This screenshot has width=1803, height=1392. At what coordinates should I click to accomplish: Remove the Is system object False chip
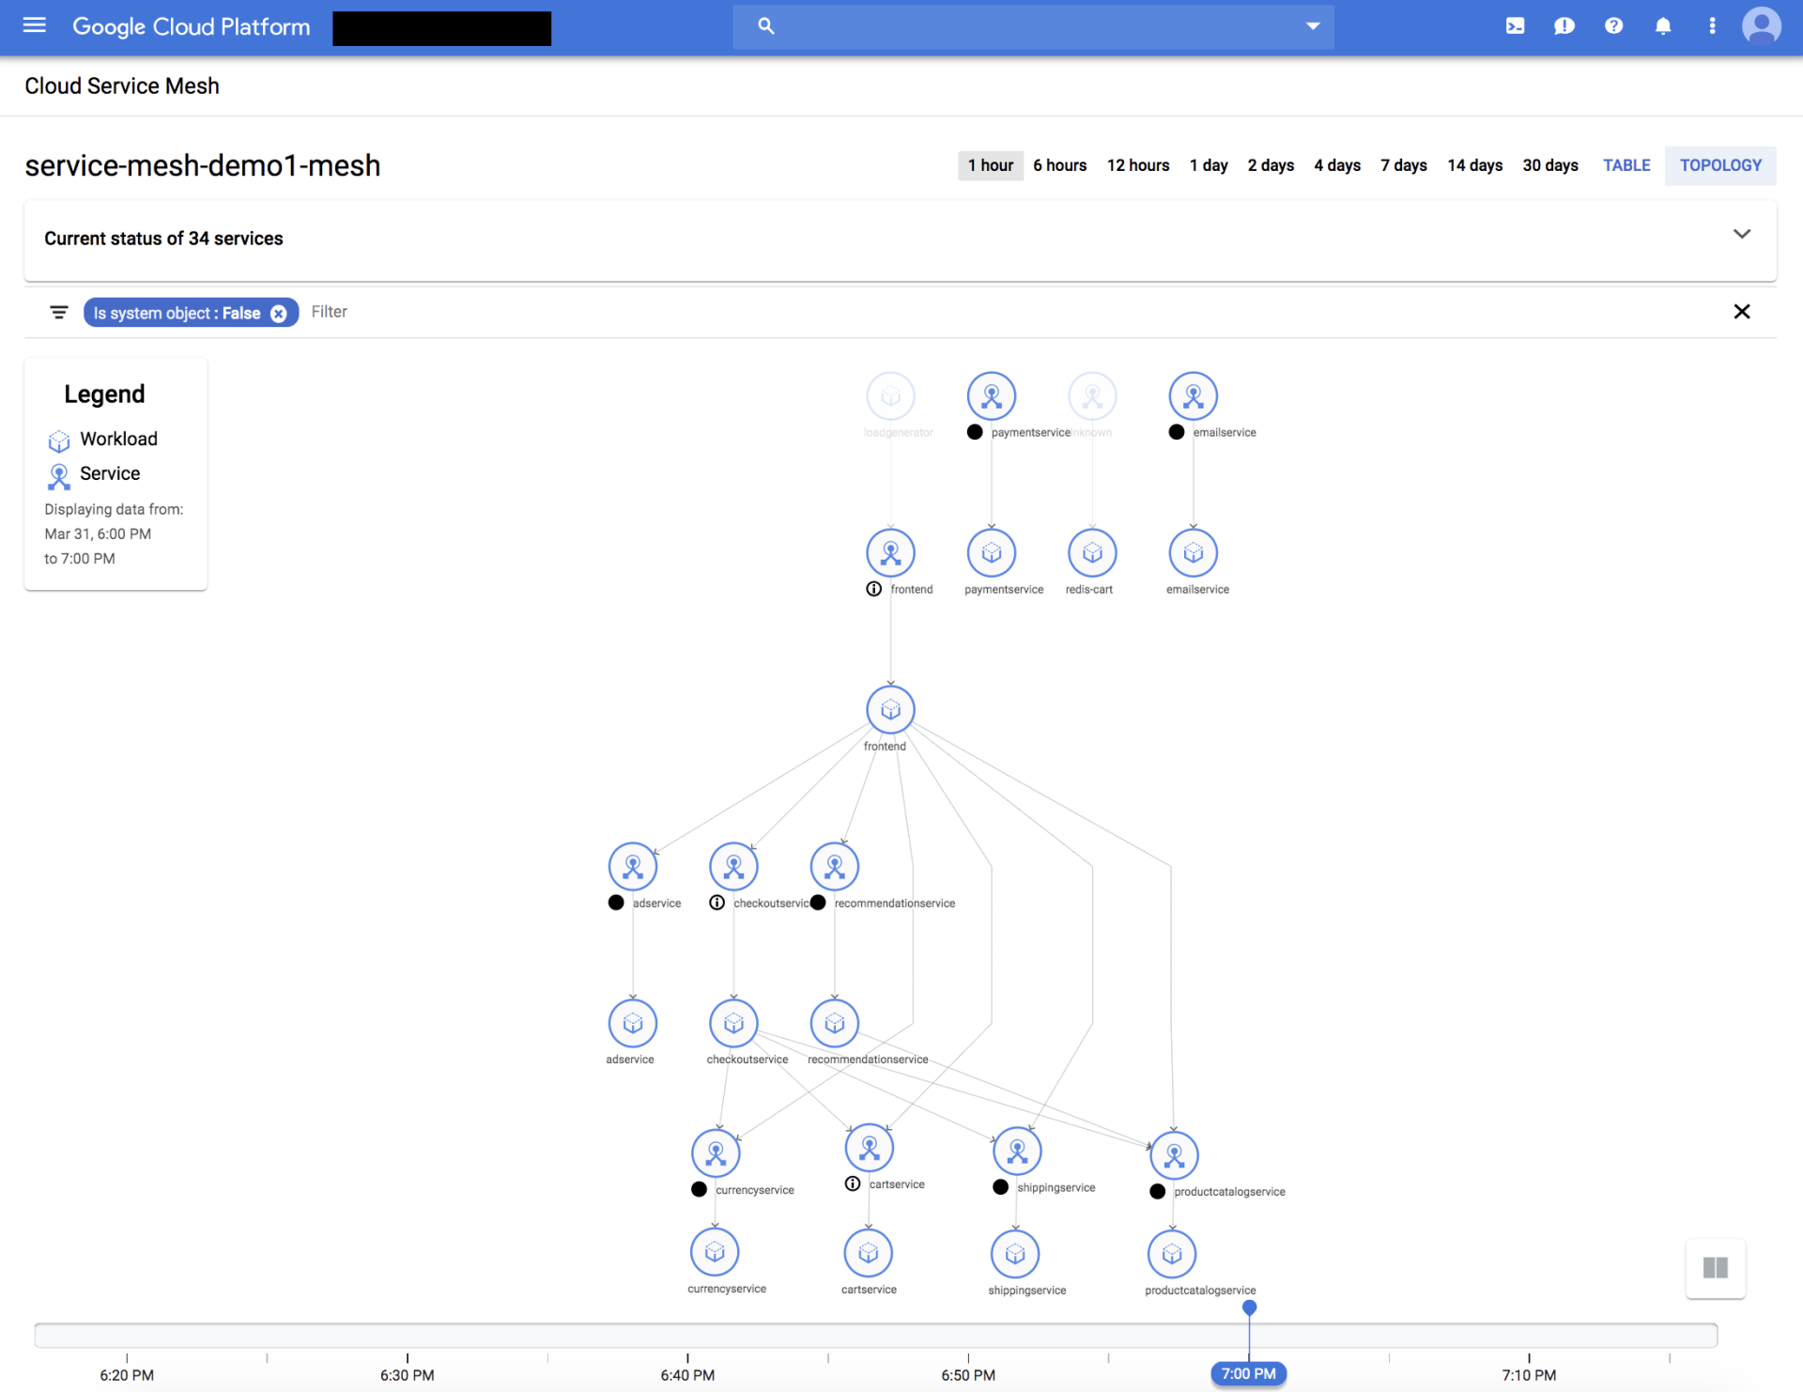279,314
